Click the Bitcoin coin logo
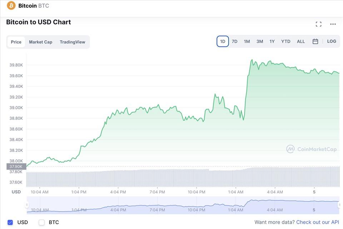The height and width of the screenshot is (229, 343). click(11, 5)
